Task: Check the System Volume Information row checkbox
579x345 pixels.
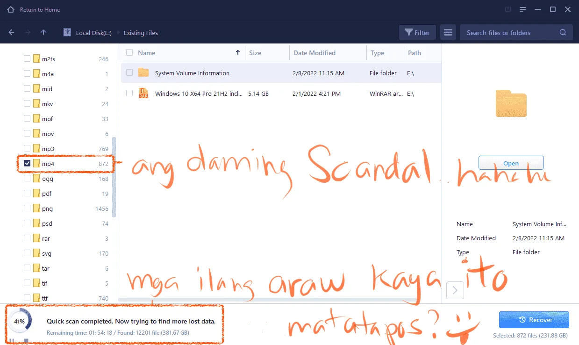Action: coord(129,72)
